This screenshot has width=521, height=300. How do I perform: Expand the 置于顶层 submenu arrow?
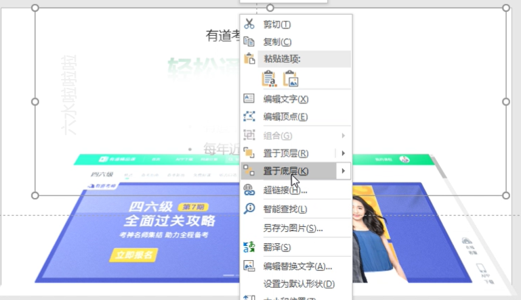point(343,153)
